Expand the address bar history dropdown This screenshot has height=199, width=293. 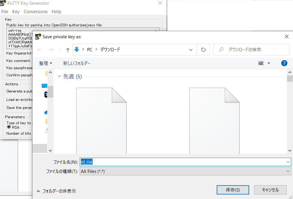pos(191,50)
